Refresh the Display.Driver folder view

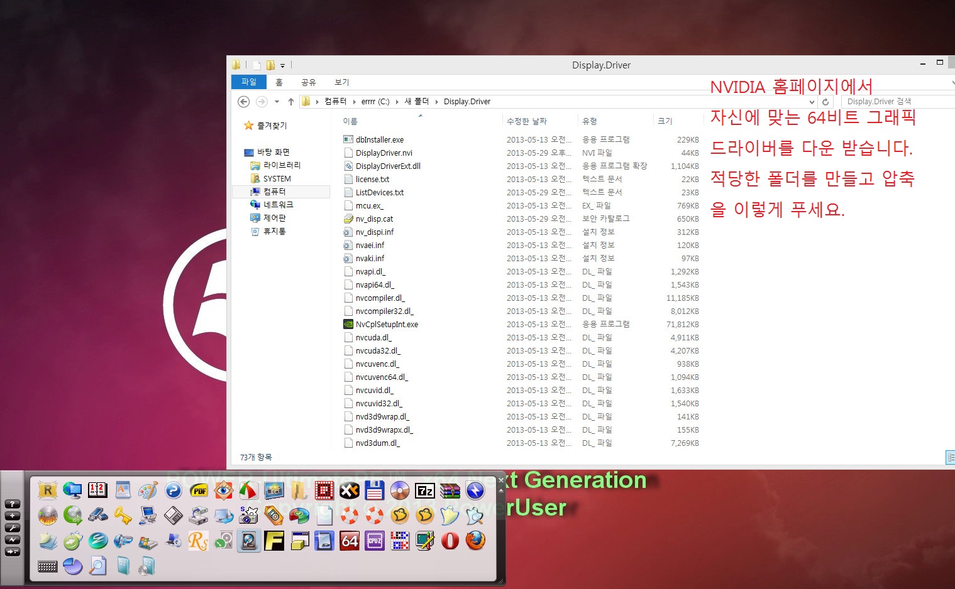tap(826, 102)
